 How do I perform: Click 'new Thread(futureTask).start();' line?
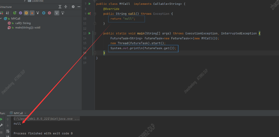pos(138,43)
